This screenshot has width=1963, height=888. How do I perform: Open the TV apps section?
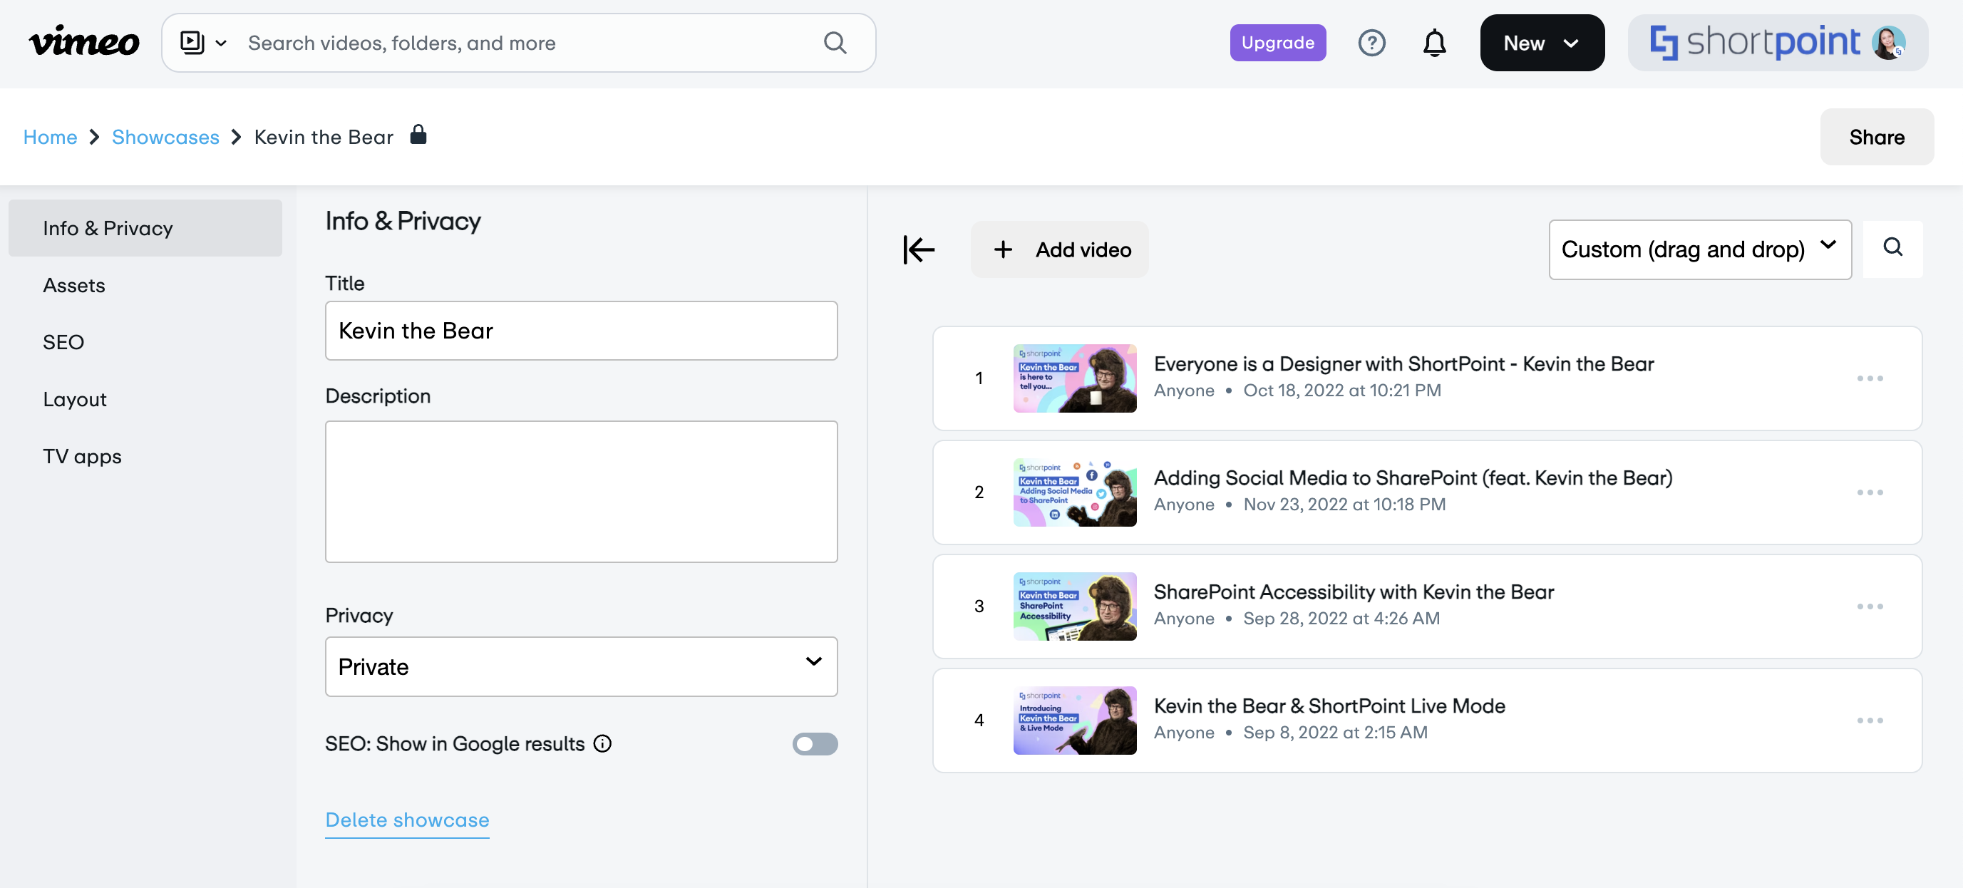tap(82, 457)
